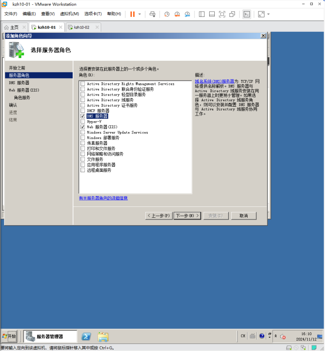This screenshot has height=351, width=325.
Task: Open the 有关服务器角色的详细信息 link
Action: pyautogui.click(x=103, y=198)
